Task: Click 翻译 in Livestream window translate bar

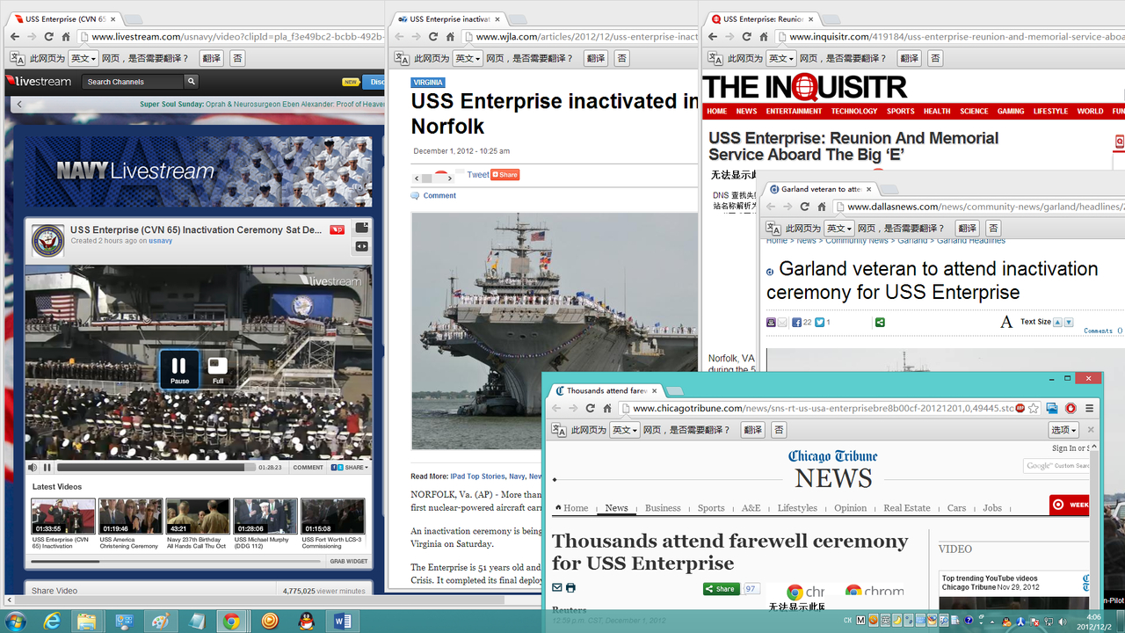Action: pyautogui.click(x=212, y=58)
